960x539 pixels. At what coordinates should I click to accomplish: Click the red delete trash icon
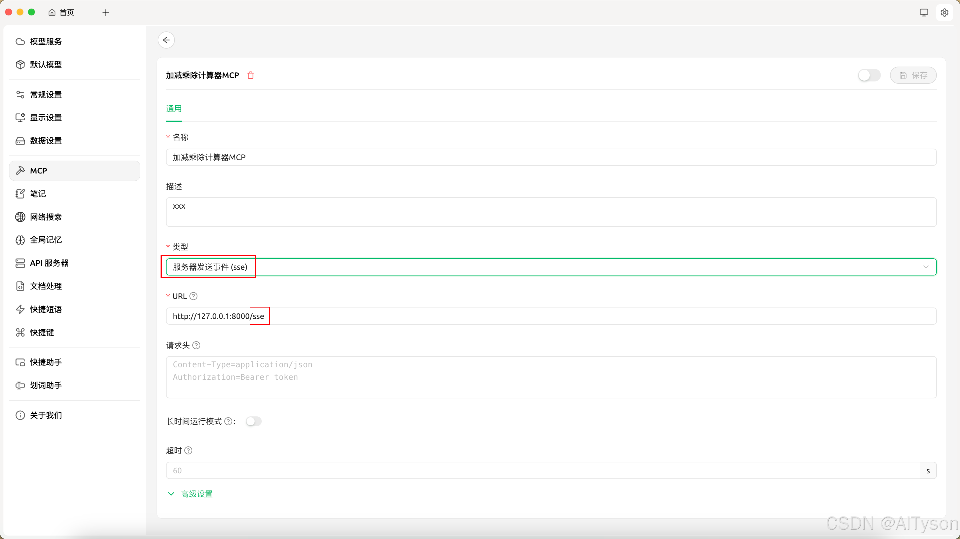(x=251, y=75)
